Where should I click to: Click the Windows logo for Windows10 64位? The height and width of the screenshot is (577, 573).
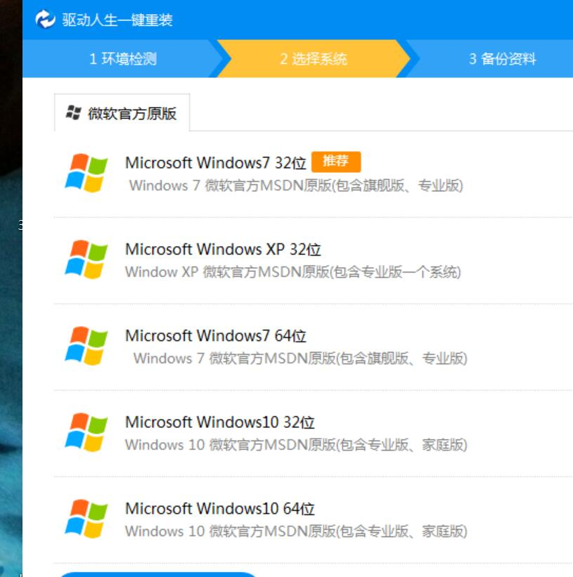coord(86,519)
